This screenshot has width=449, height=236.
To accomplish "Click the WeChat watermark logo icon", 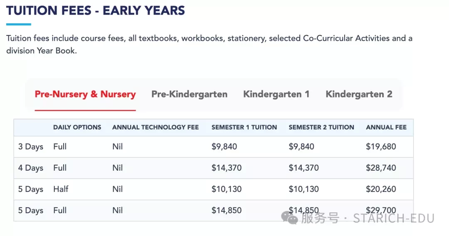I will coord(289,218).
